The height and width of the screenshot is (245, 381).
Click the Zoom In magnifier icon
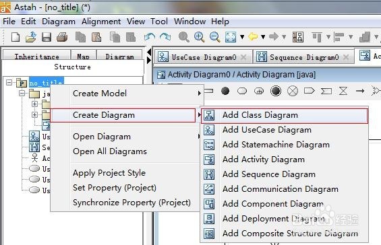point(199,37)
